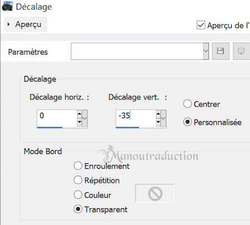
Task: Toggle the Aperçu de l'image checkbox
Action: (201, 25)
